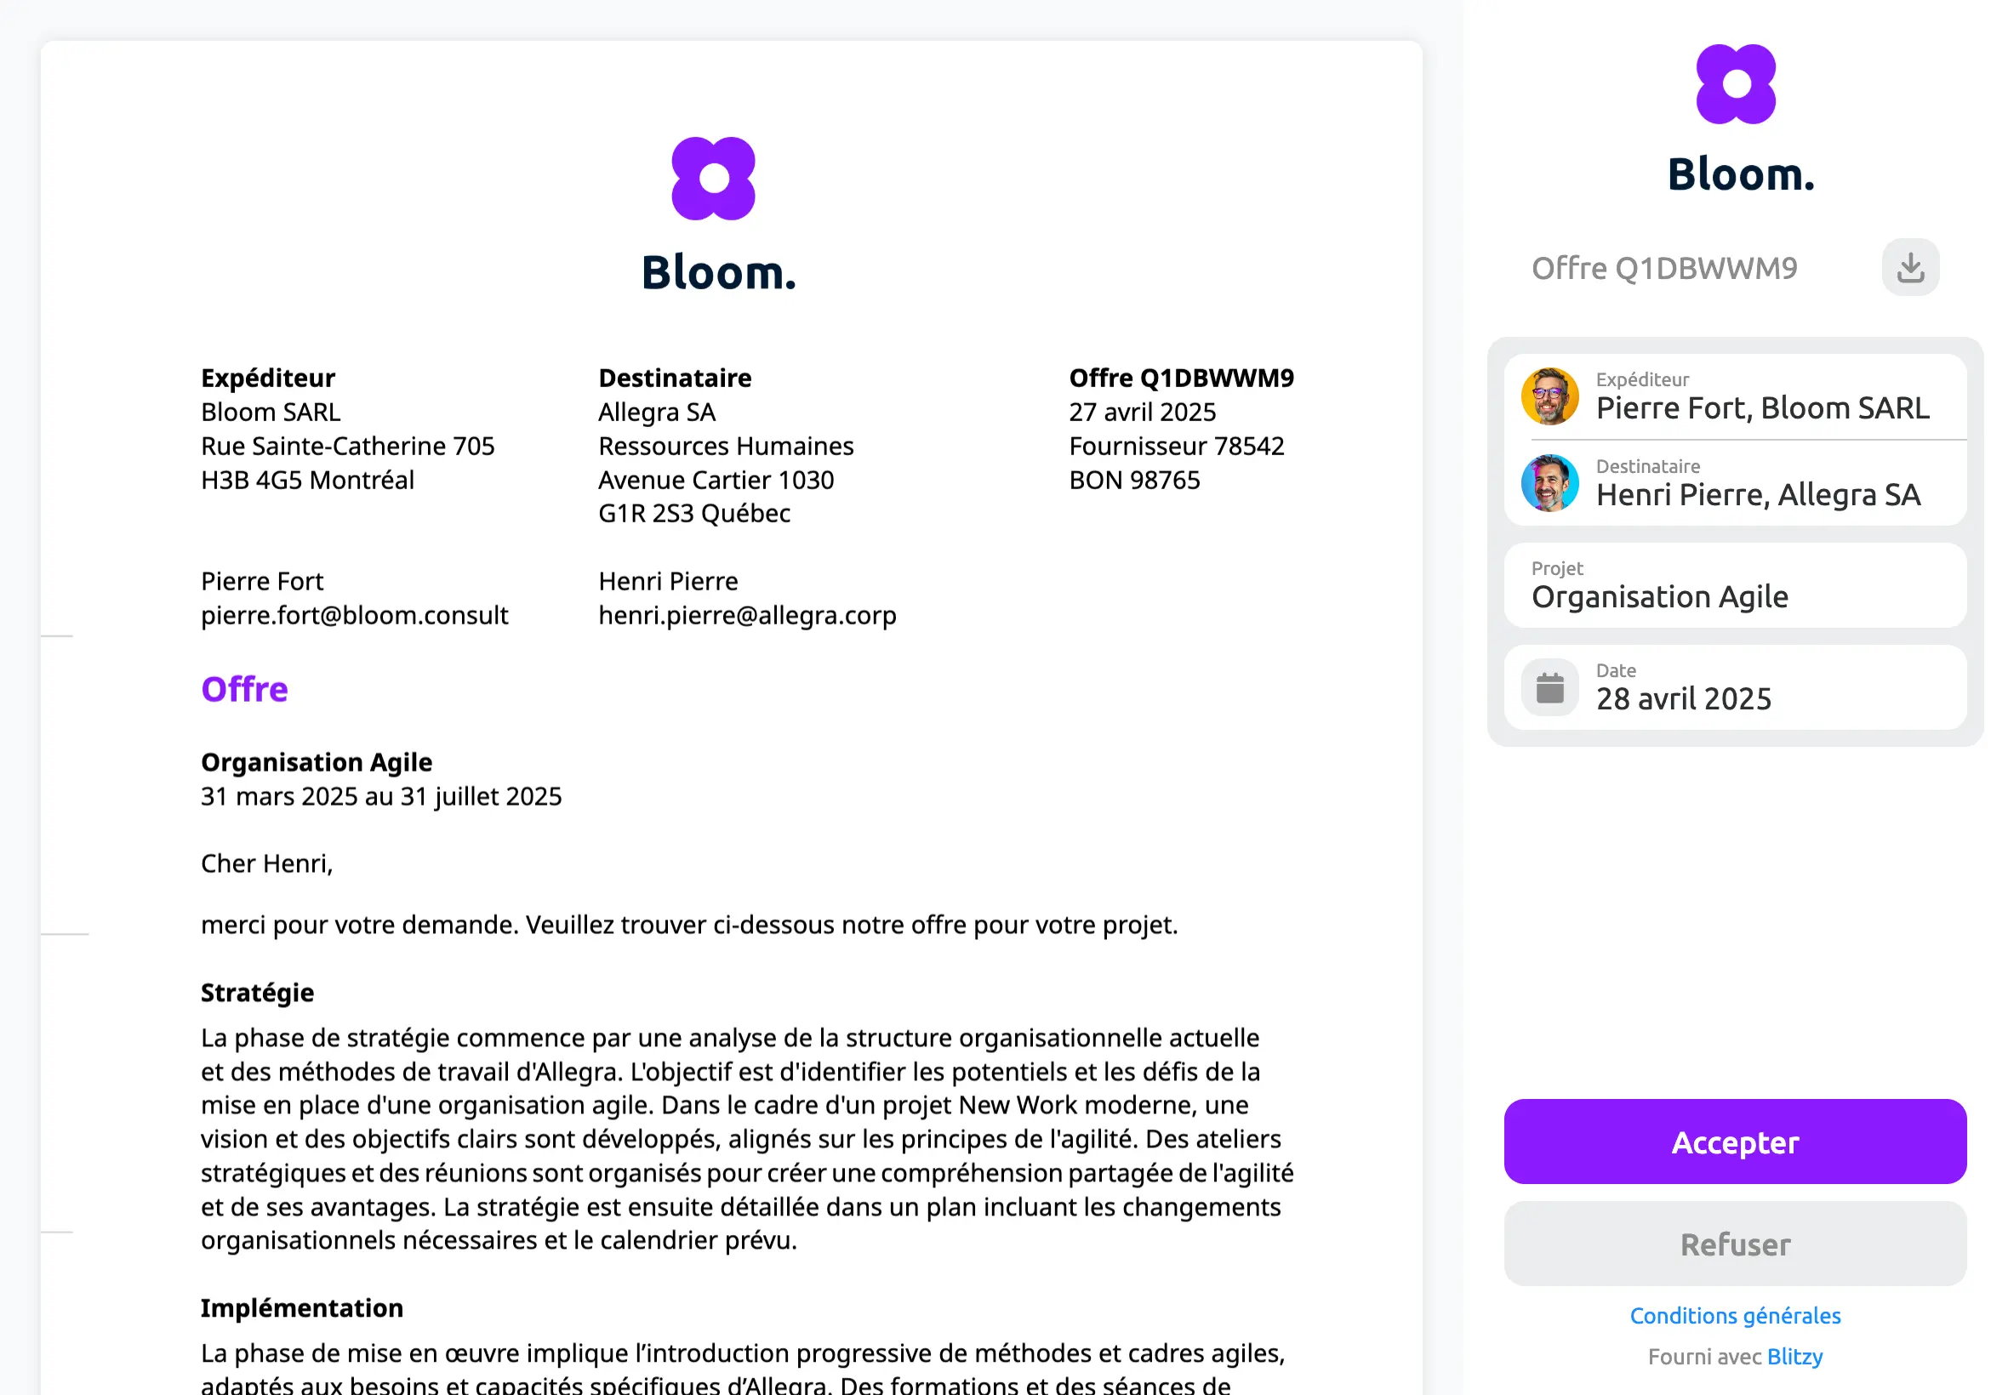This screenshot has height=1395, width=2008.
Task: Decline the offer with Refuser button
Action: click(1734, 1244)
